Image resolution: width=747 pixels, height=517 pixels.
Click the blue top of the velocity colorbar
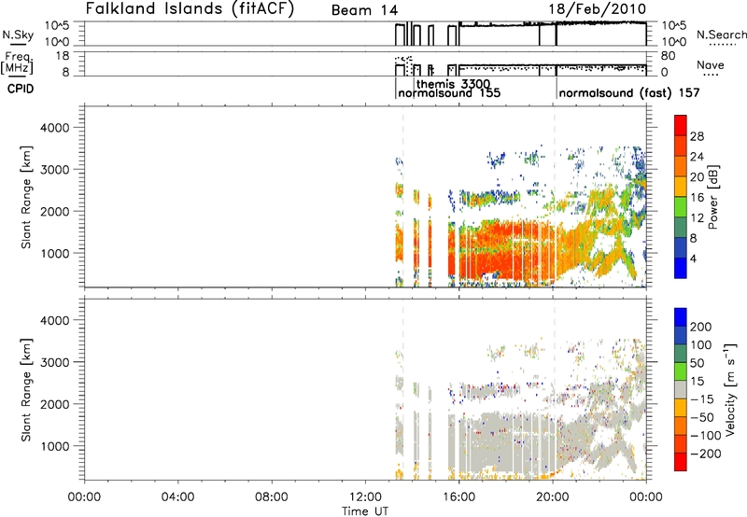681,317
